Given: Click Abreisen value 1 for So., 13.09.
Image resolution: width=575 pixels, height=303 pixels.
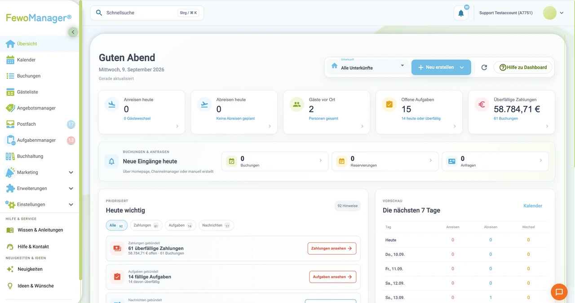Looking at the screenshot, I should (x=491, y=298).
